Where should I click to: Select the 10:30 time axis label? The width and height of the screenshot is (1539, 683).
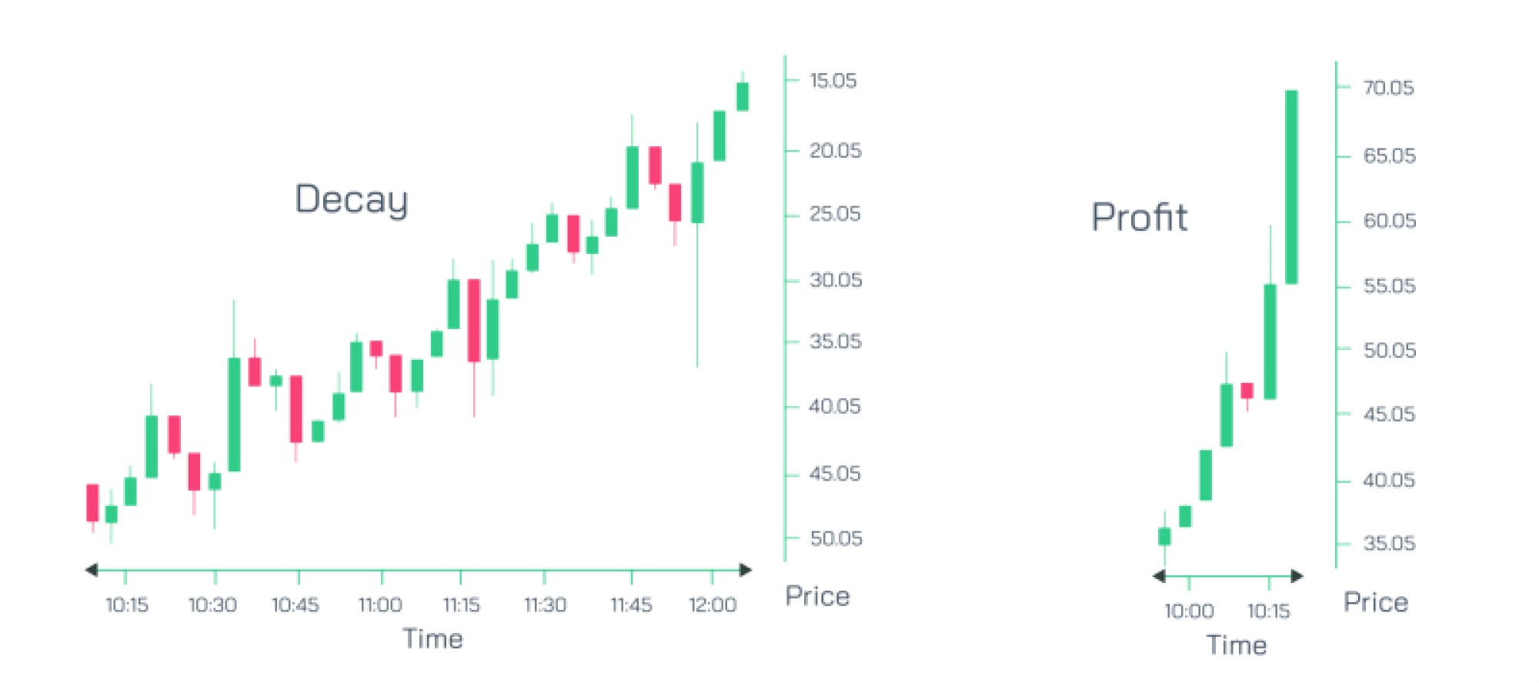click(x=212, y=605)
